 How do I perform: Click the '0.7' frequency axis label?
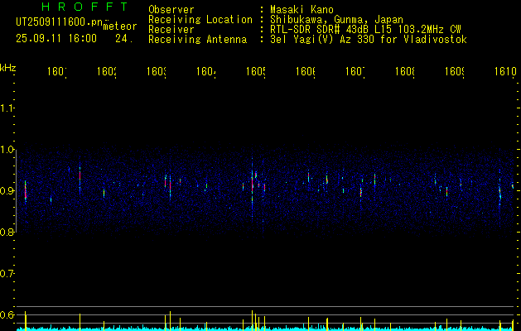coord(7,274)
